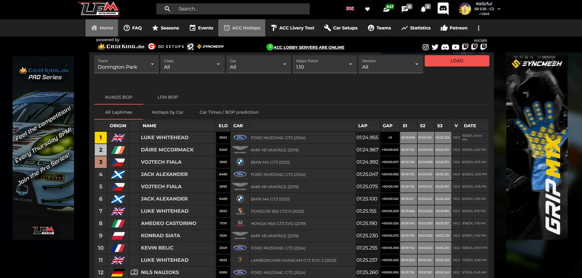Image resolution: width=582 pixels, height=278 pixels.
Task: Click the DATE column header
Action: [469, 126]
